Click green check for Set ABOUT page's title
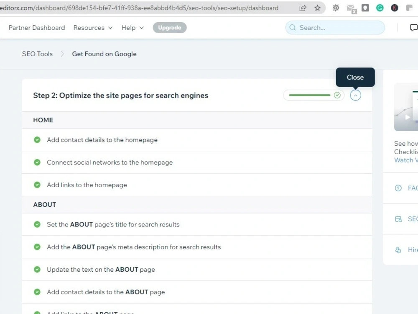The height and width of the screenshot is (314, 418). 37,224
